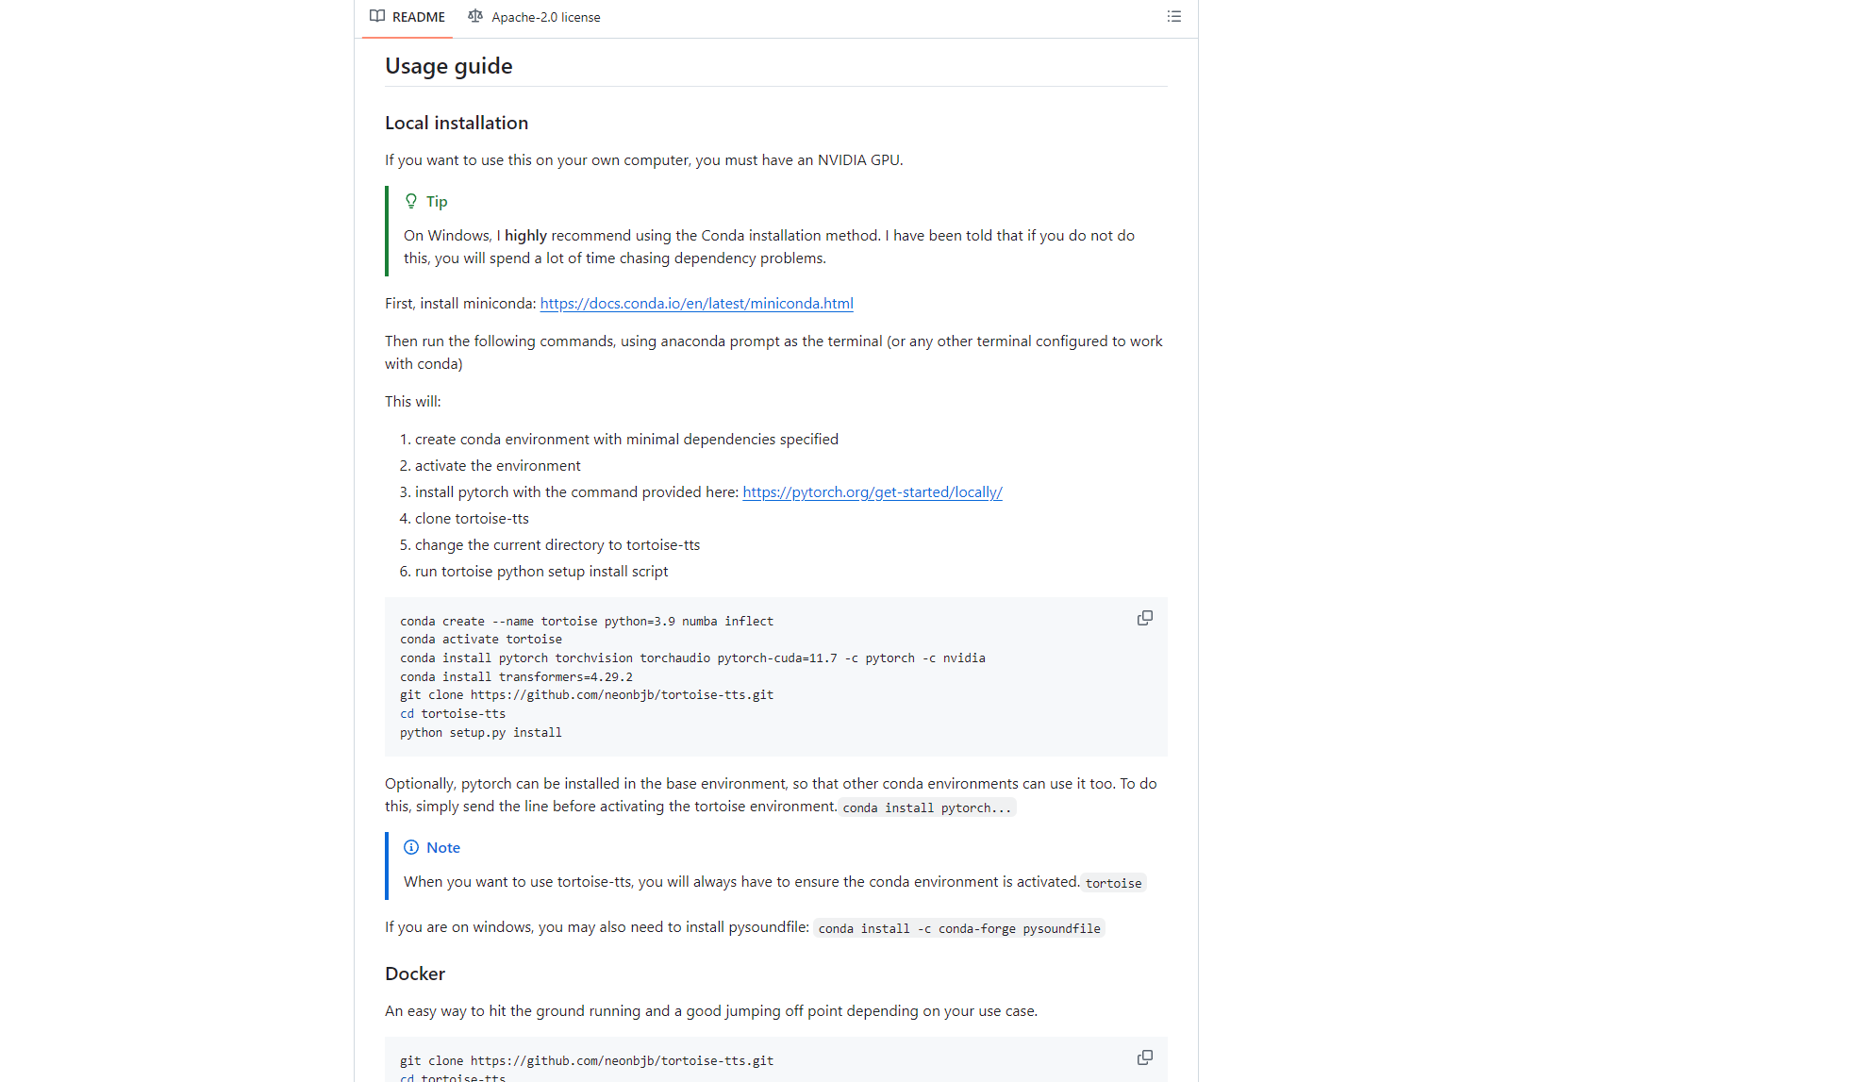
Task: Switch to the README tab label
Action: (x=418, y=17)
